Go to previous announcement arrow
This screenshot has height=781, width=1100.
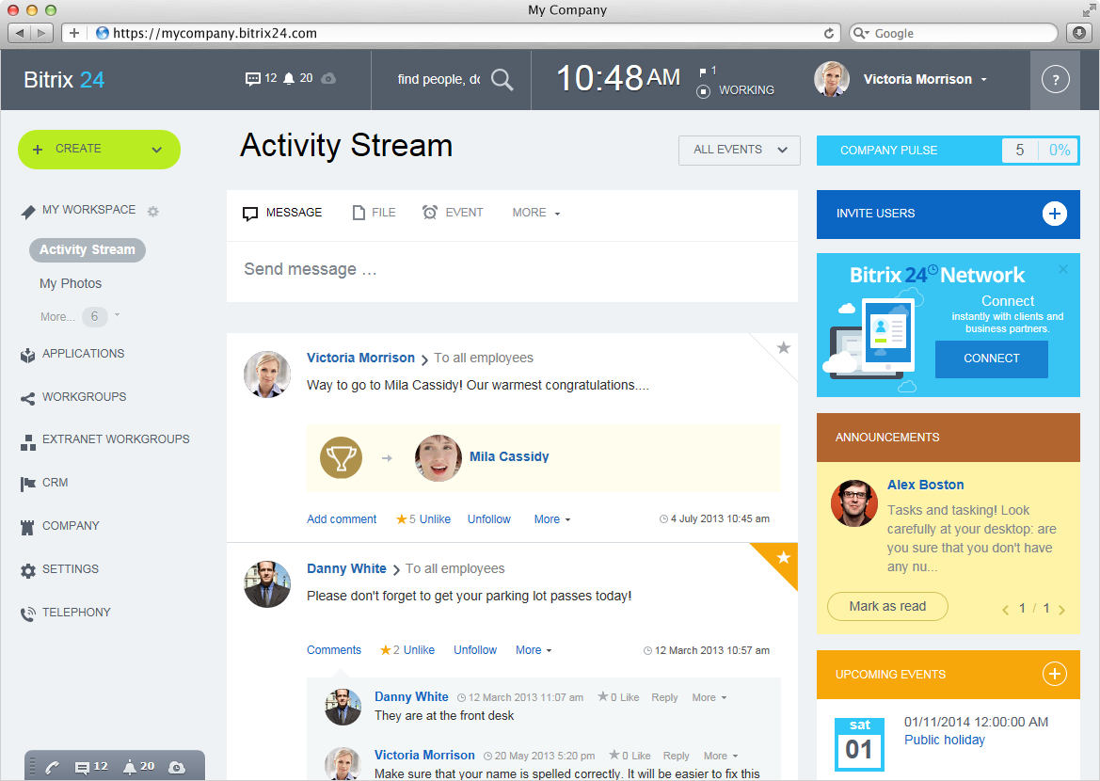tap(1005, 609)
